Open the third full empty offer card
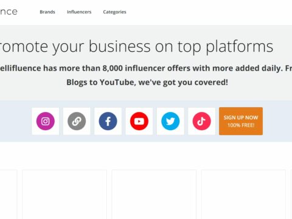 (243, 194)
